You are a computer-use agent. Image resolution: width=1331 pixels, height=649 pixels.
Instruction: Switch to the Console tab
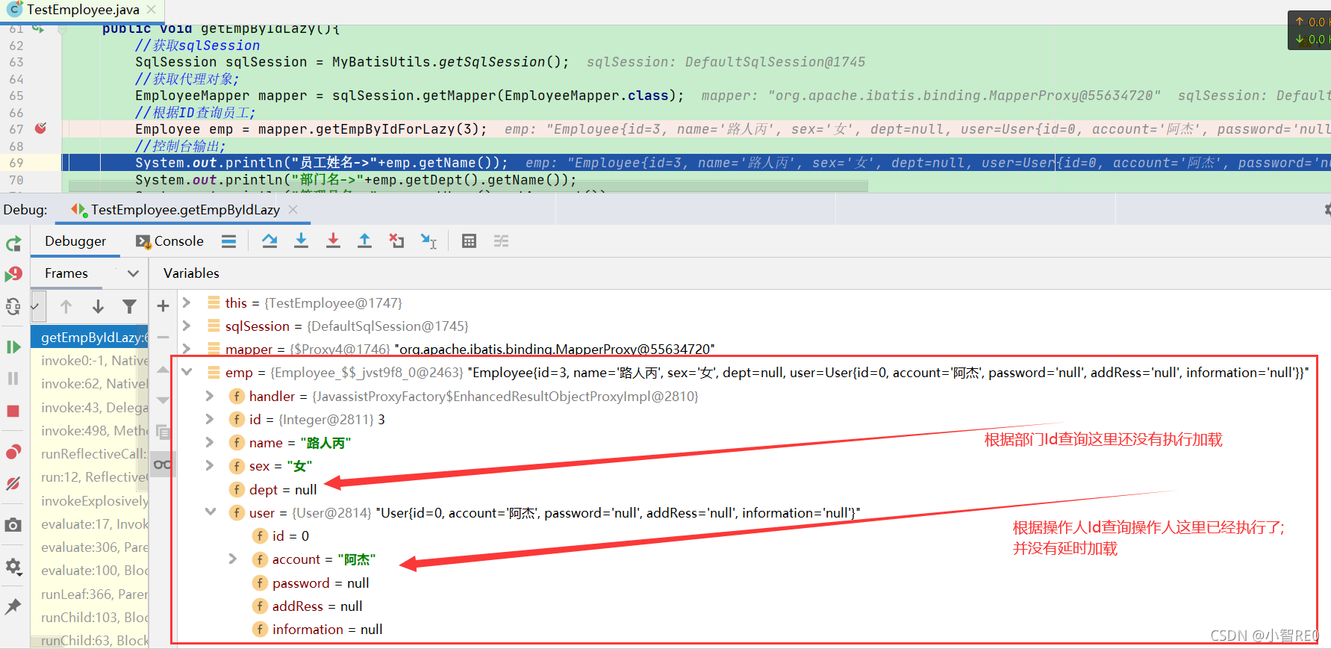tap(169, 241)
